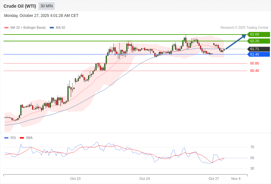Click the 30 MIN timeframe badge
This screenshot has height=184, width=271.
(x=47, y=6)
